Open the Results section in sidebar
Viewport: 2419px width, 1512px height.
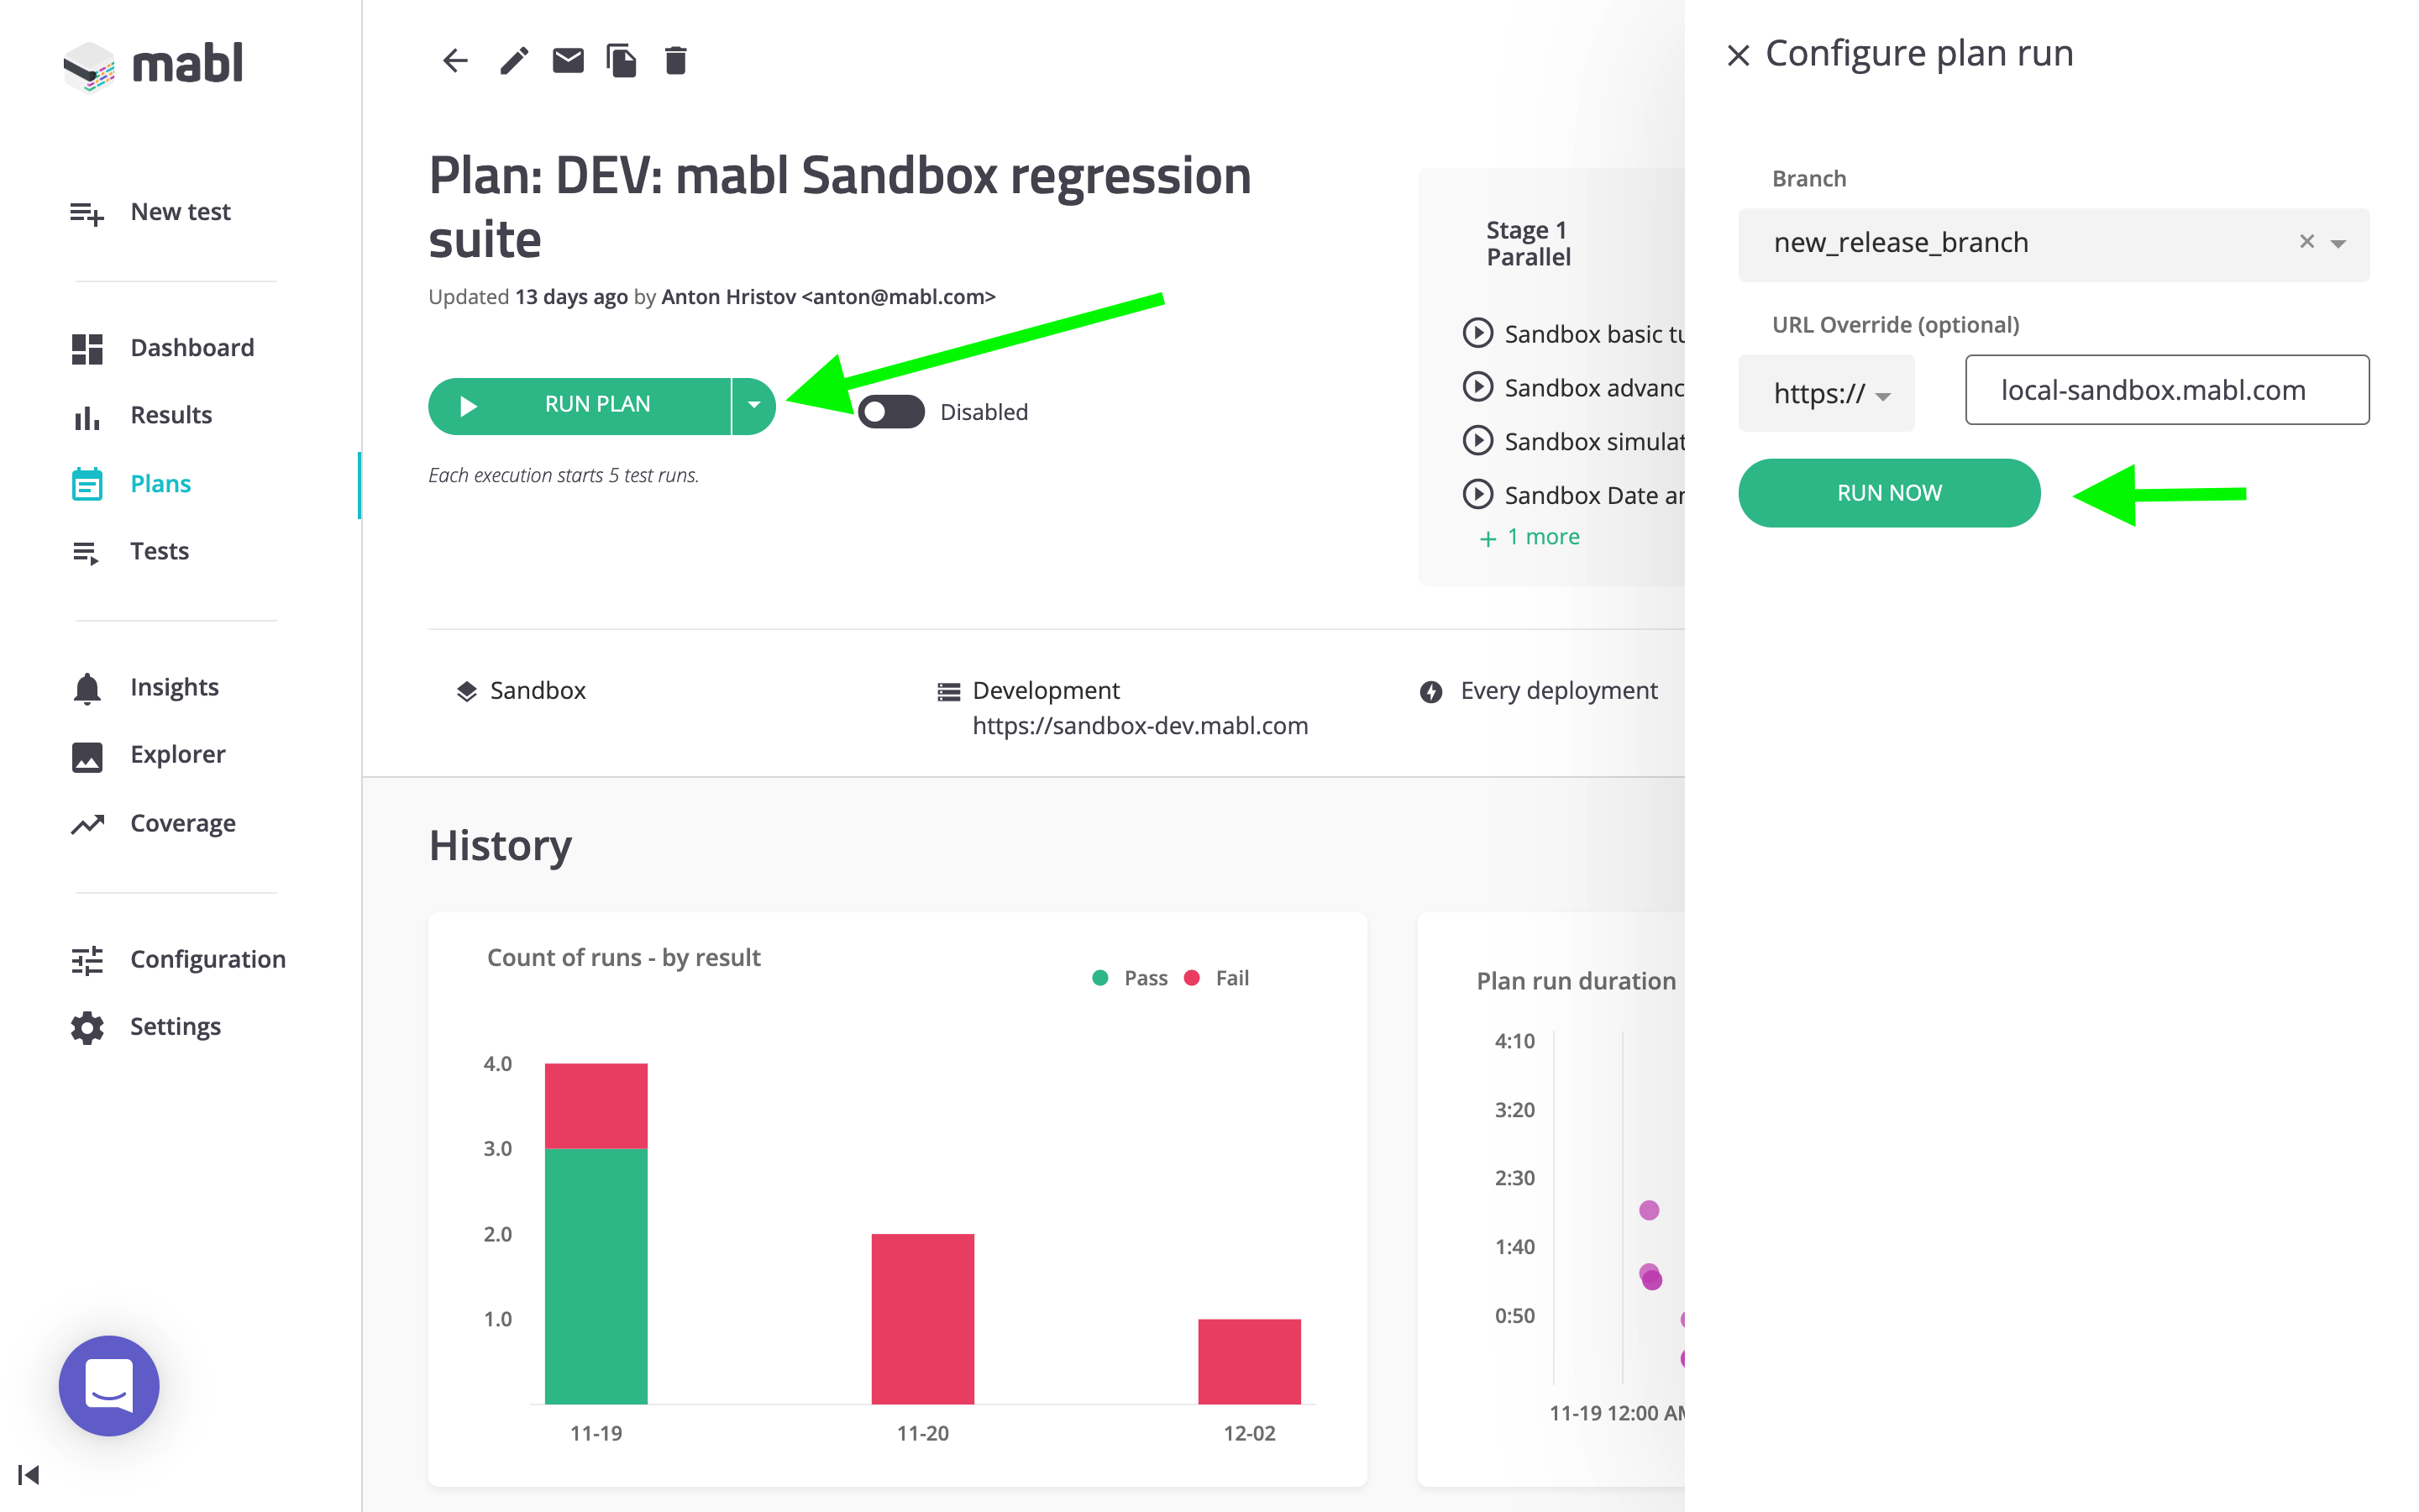click(x=171, y=415)
